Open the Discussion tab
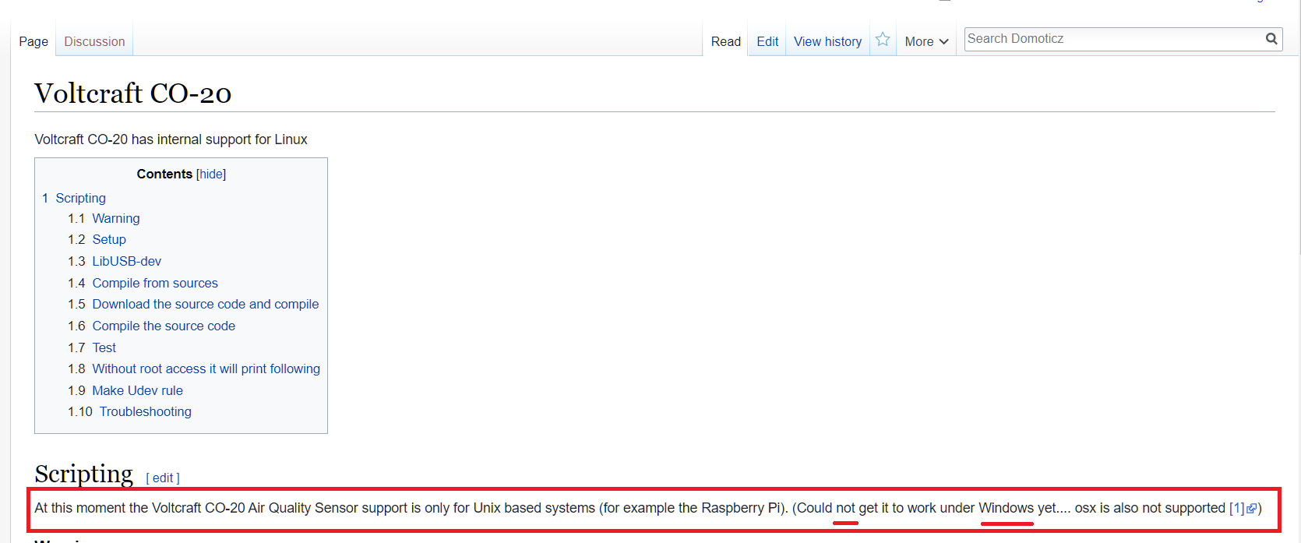 tap(94, 42)
